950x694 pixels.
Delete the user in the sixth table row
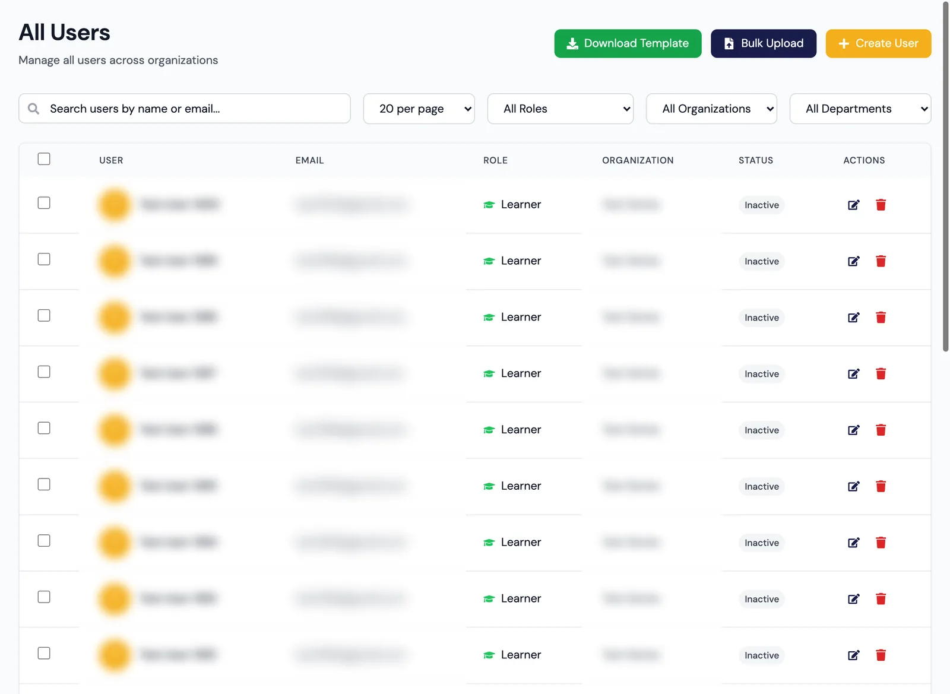[x=881, y=486]
